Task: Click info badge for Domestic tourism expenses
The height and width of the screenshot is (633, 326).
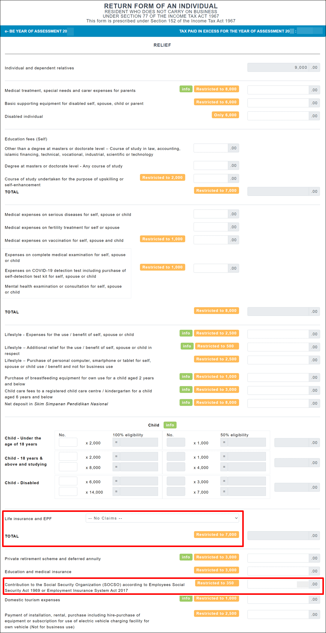Action: [x=186, y=598]
